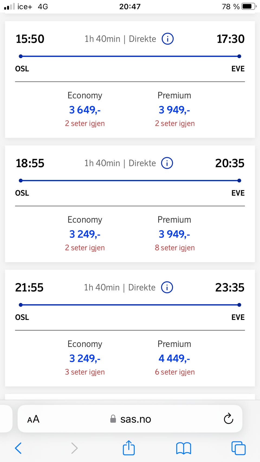Pick Economy 3 249,- on 21:55 flight
Screen dimensions: 260x462
click(85, 358)
